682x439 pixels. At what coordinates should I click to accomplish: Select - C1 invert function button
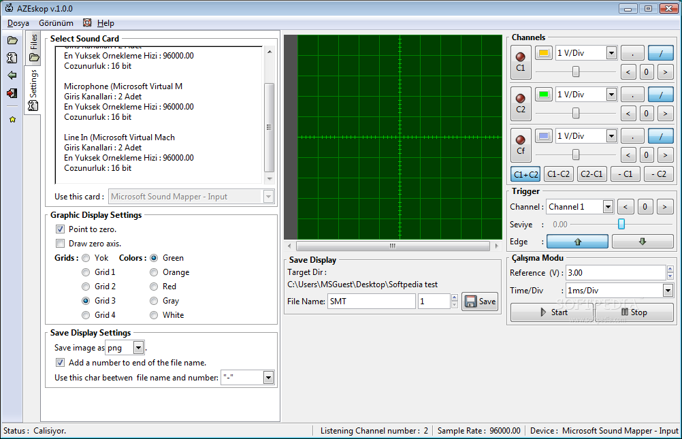(625, 174)
